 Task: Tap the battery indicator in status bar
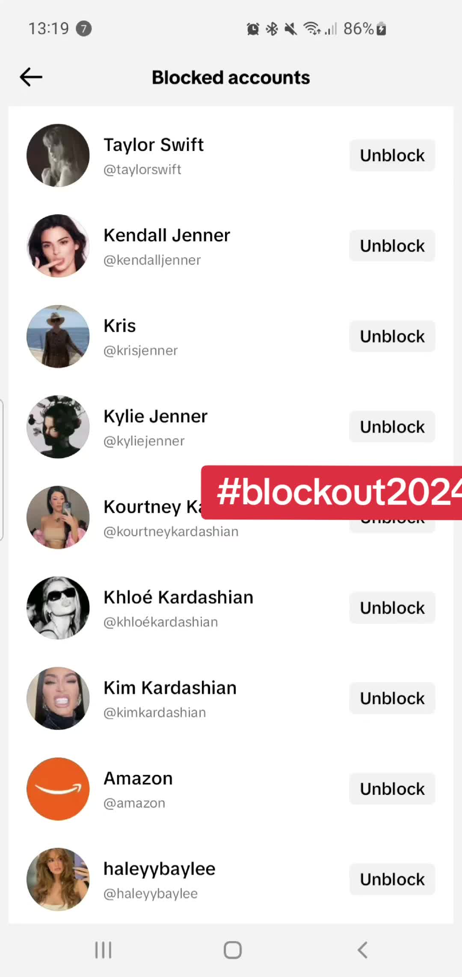coord(382,29)
